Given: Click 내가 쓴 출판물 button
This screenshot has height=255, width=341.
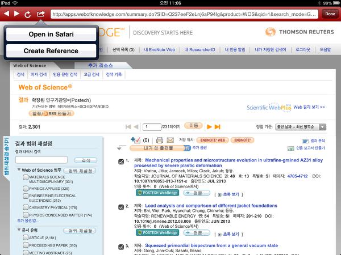Looking at the screenshot, I should tap(158, 148).
